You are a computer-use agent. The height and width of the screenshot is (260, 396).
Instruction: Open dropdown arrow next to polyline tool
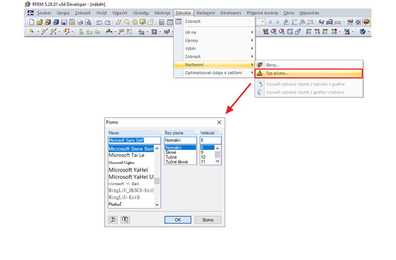click(72, 32)
